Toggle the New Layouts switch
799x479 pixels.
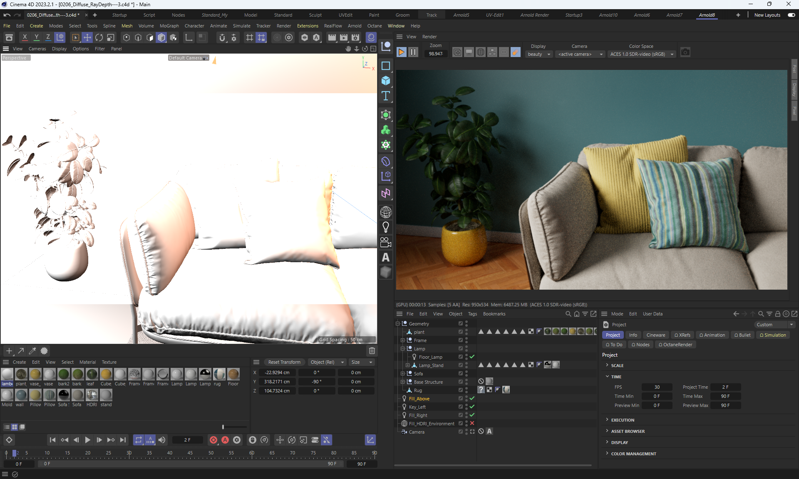coord(791,15)
